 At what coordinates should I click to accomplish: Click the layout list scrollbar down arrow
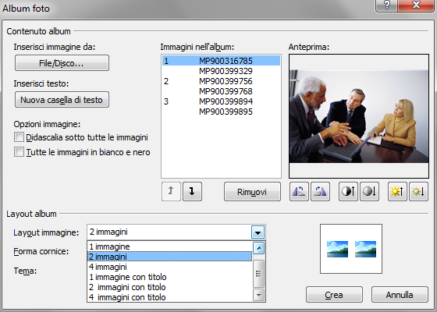pos(258,295)
